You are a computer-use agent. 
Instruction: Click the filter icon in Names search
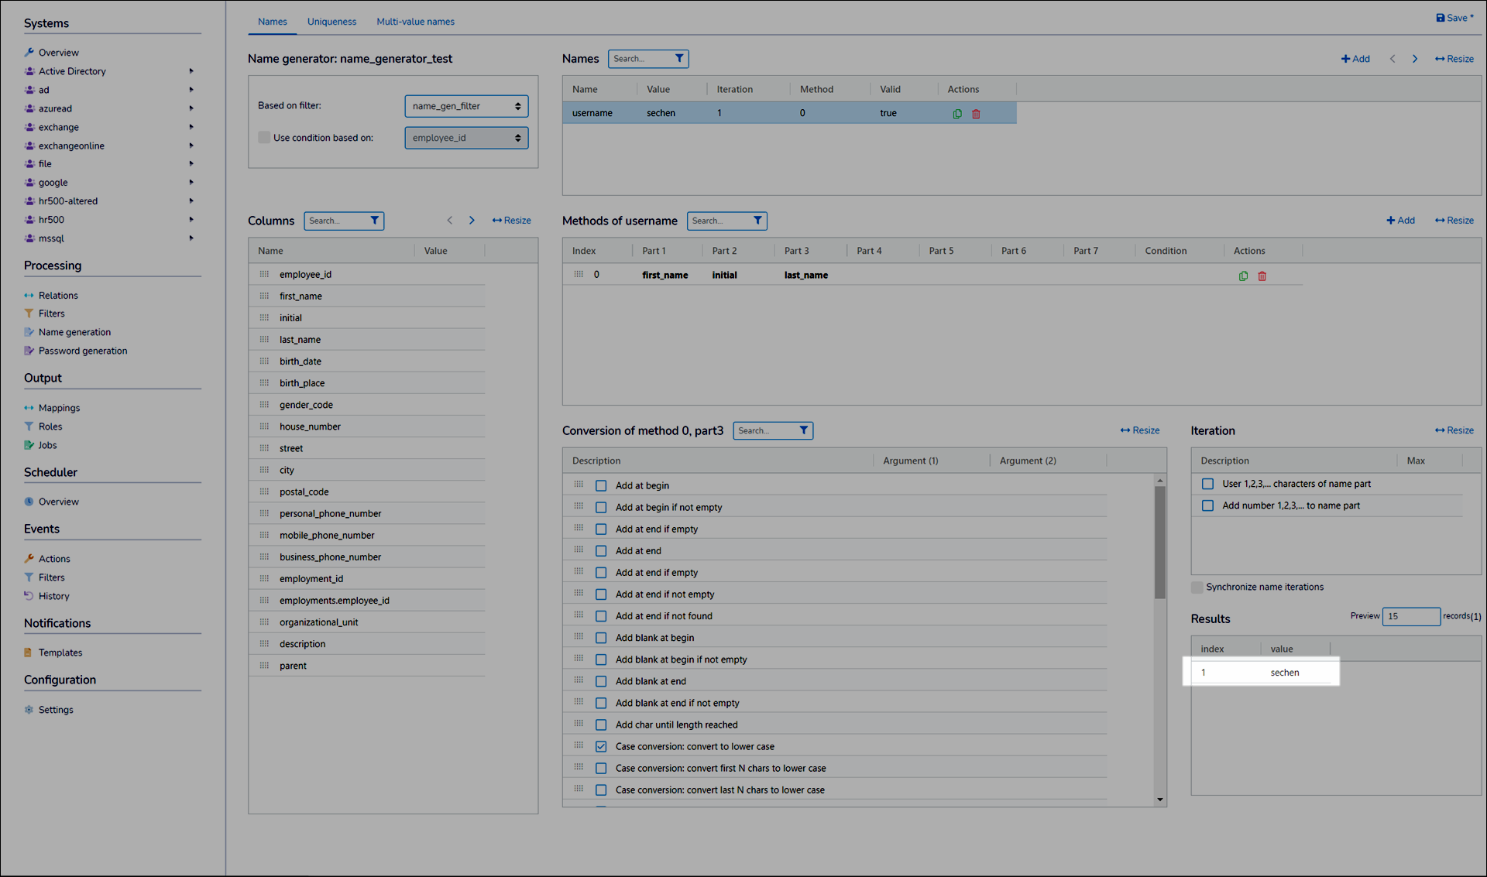[x=679, y=58]
